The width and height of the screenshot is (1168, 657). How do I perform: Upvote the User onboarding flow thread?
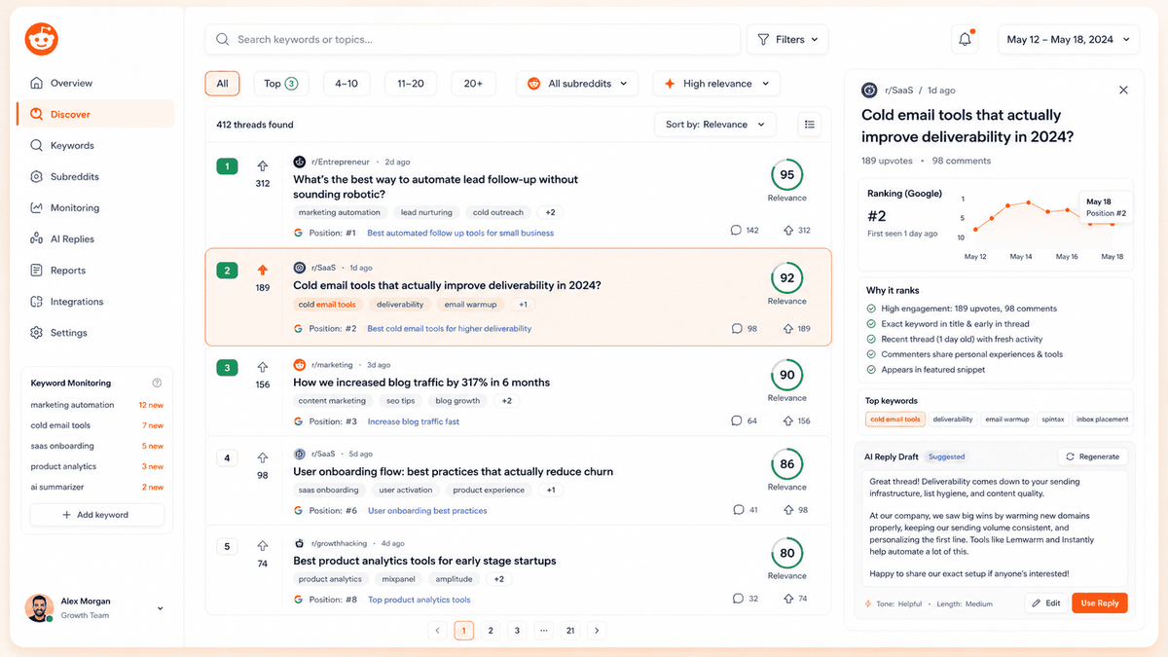point(263,457)
